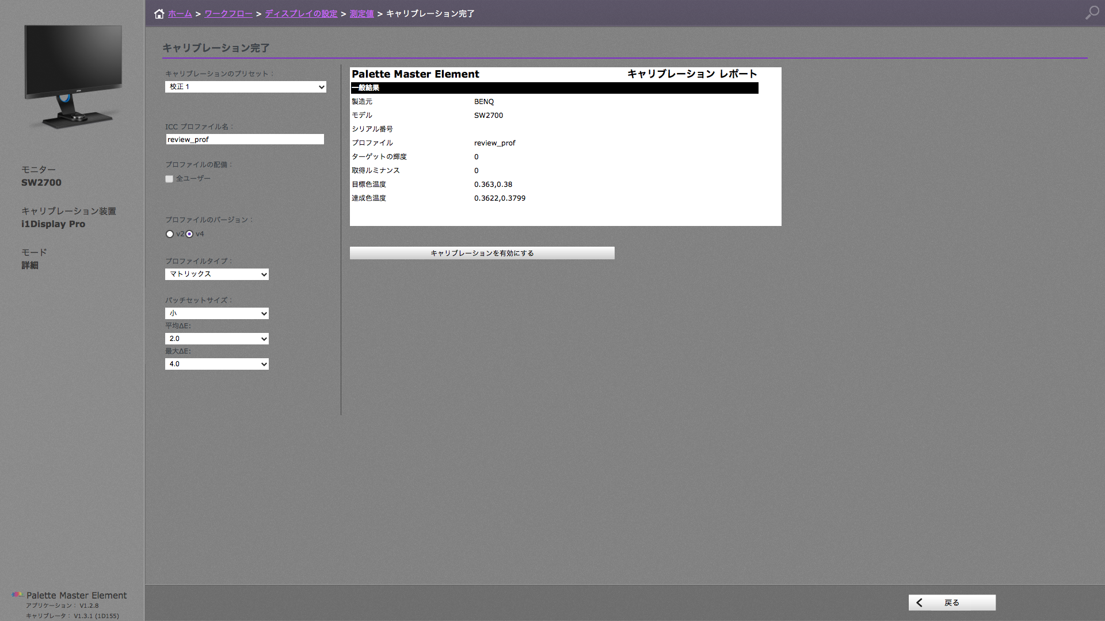Open calibration preset dropdown 校正 1

tap(246, 87)
